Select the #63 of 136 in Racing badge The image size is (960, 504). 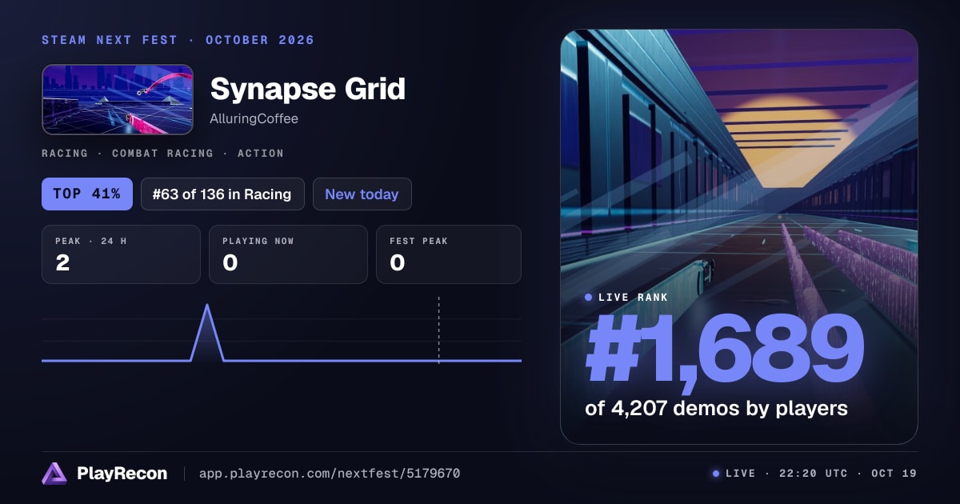click(222, 194)
